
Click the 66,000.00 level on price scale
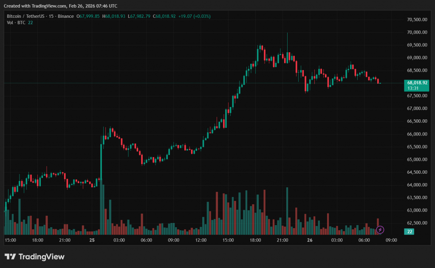click(417, 134)
